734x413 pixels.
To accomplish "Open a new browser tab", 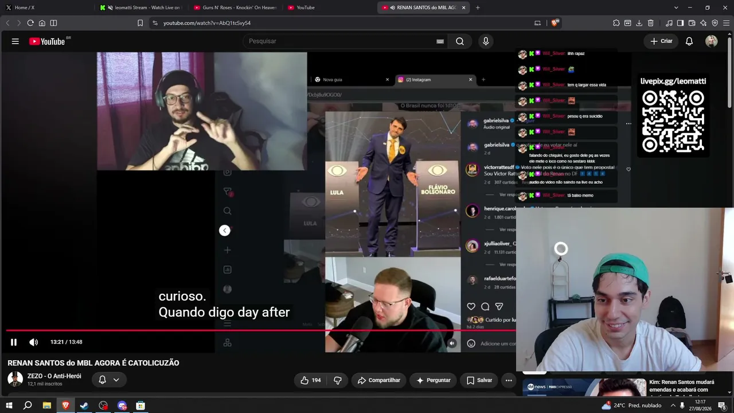I will pyautogui.click(x=478, y=7).
